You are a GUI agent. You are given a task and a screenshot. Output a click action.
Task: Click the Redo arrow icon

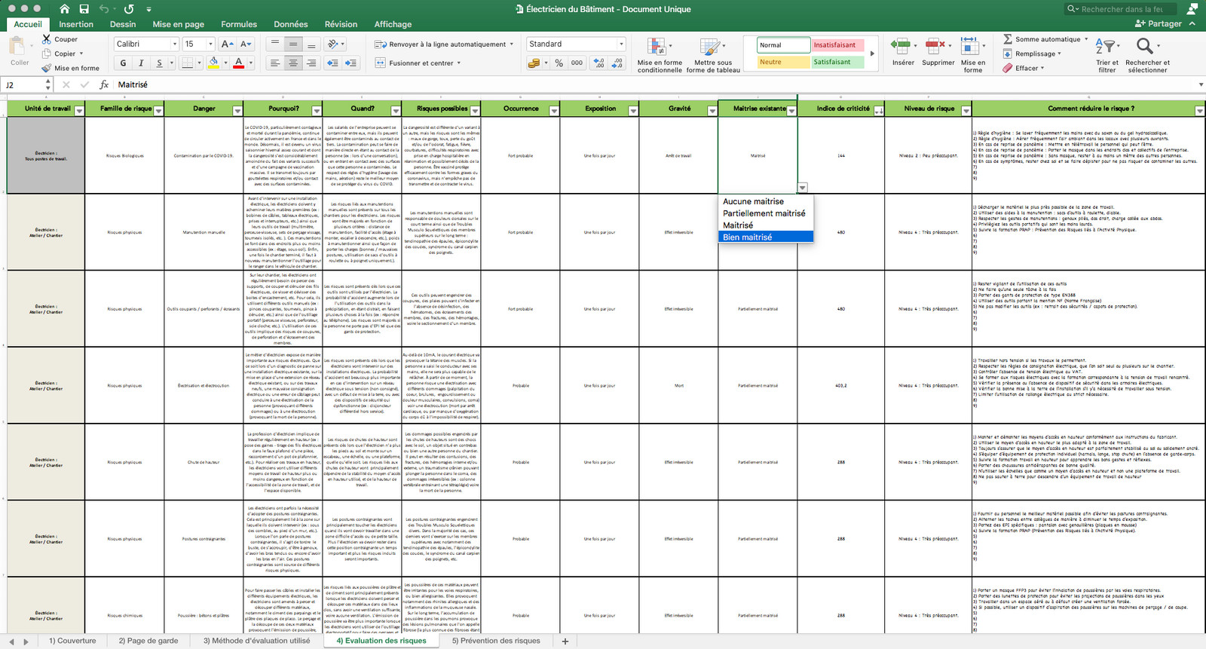pos(129,9)
